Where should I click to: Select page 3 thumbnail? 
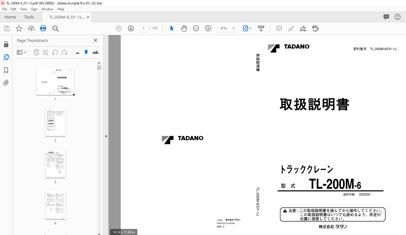(55, 164)
